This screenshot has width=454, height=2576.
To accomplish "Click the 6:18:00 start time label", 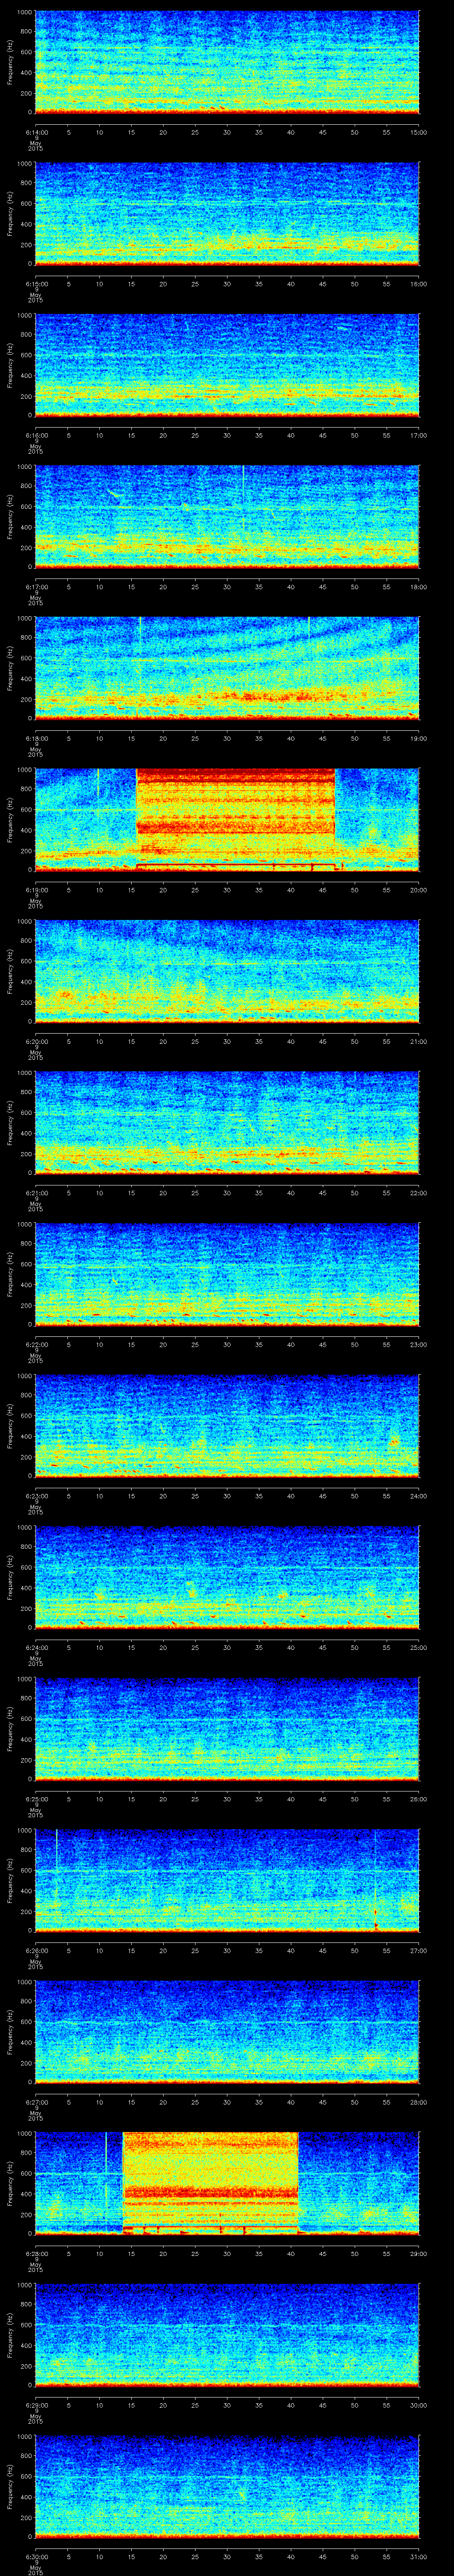I will (36, 738).
